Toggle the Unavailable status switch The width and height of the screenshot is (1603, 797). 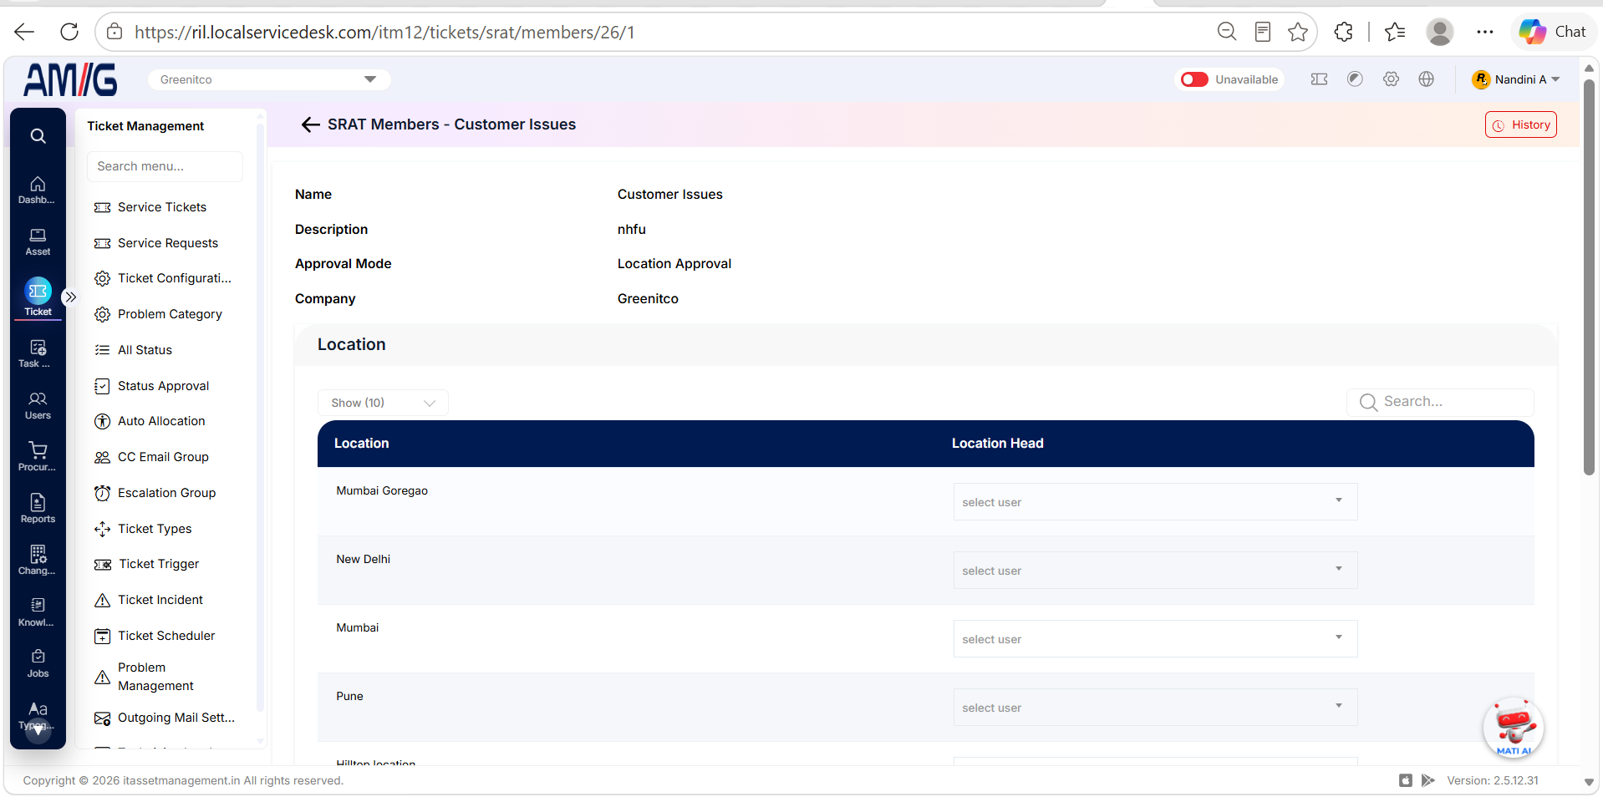coord(1194,79)
